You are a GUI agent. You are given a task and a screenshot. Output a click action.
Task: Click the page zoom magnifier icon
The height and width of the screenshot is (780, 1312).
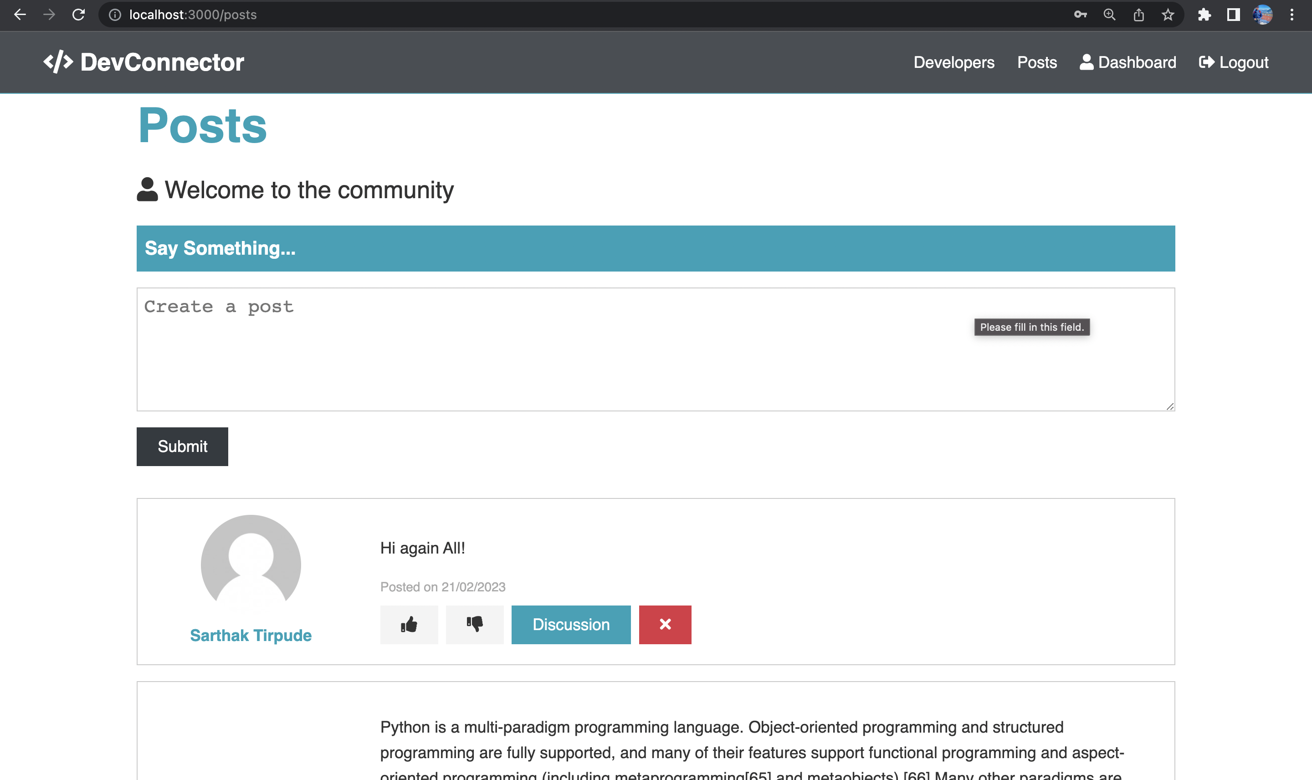point(1110,14)
